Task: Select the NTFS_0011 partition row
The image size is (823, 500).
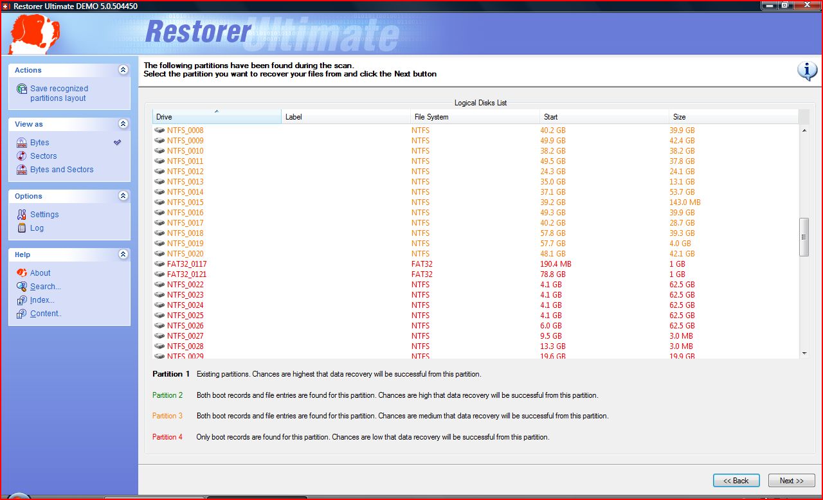Action: tap(475, 161)
